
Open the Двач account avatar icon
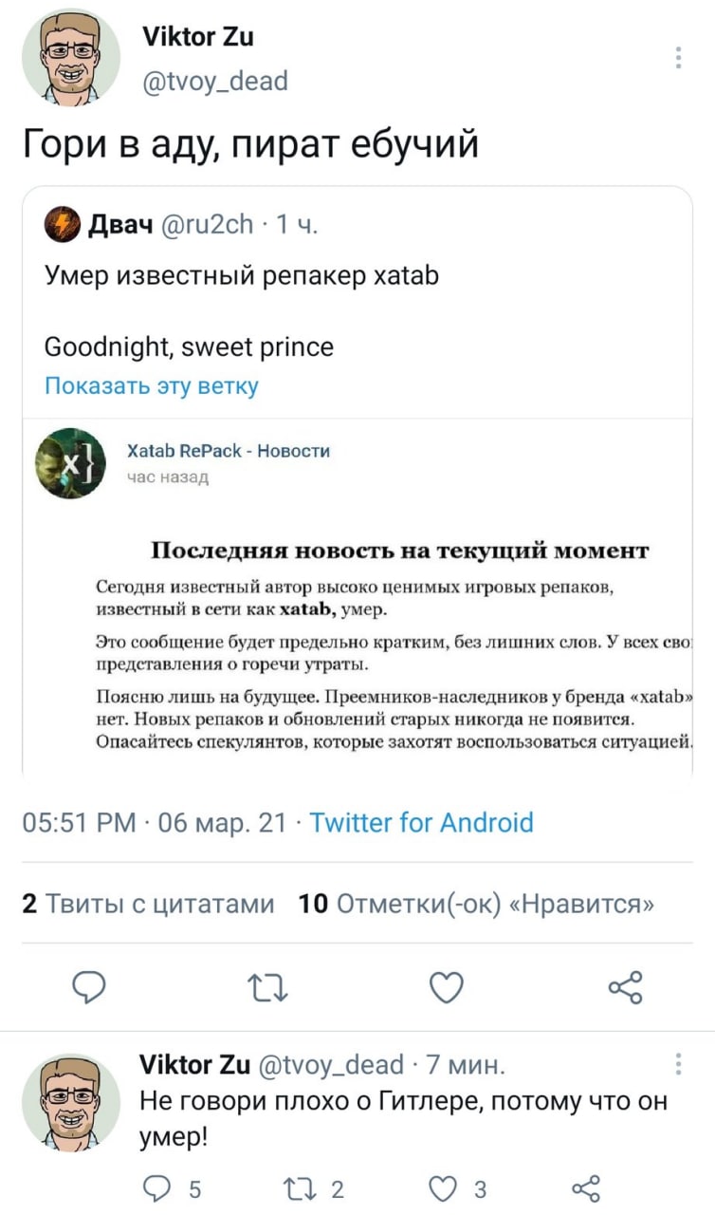(62, 223)
